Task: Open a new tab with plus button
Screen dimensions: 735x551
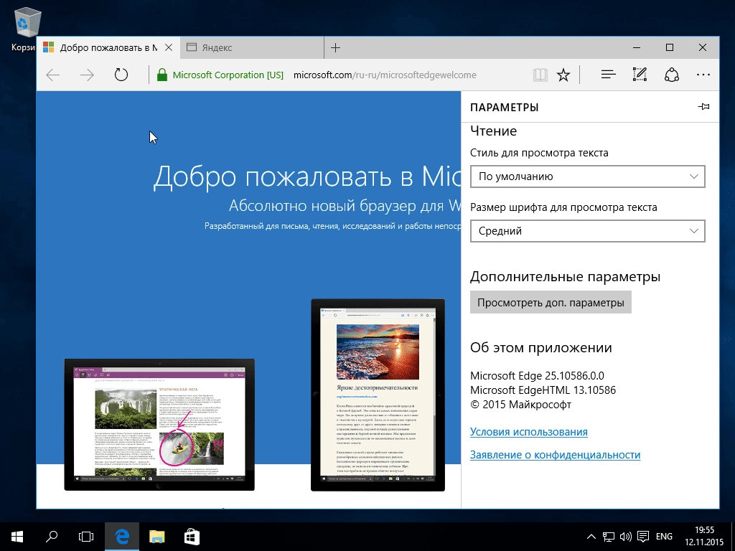Action: click(336, 47)
